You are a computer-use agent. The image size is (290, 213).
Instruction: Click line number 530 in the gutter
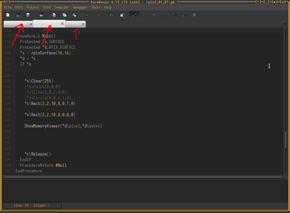click(7, 109)
